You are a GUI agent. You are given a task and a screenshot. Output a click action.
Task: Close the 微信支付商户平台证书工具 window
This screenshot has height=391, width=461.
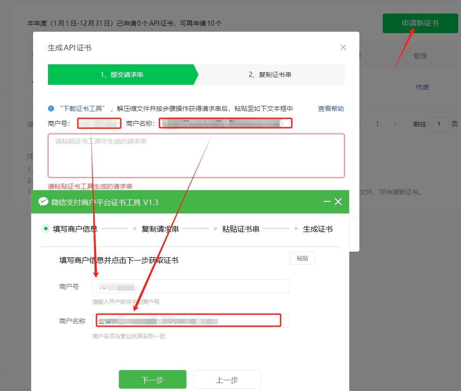coord(338,202)
